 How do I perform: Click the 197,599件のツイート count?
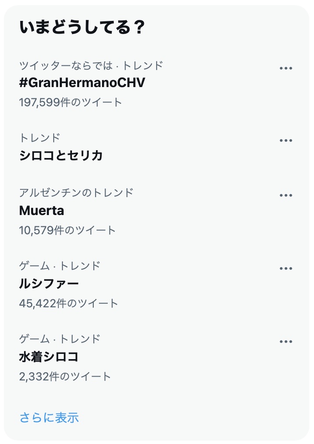coord(71,102)
